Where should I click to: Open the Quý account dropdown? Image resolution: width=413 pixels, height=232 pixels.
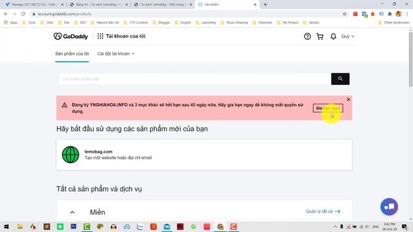click(348, 36)
